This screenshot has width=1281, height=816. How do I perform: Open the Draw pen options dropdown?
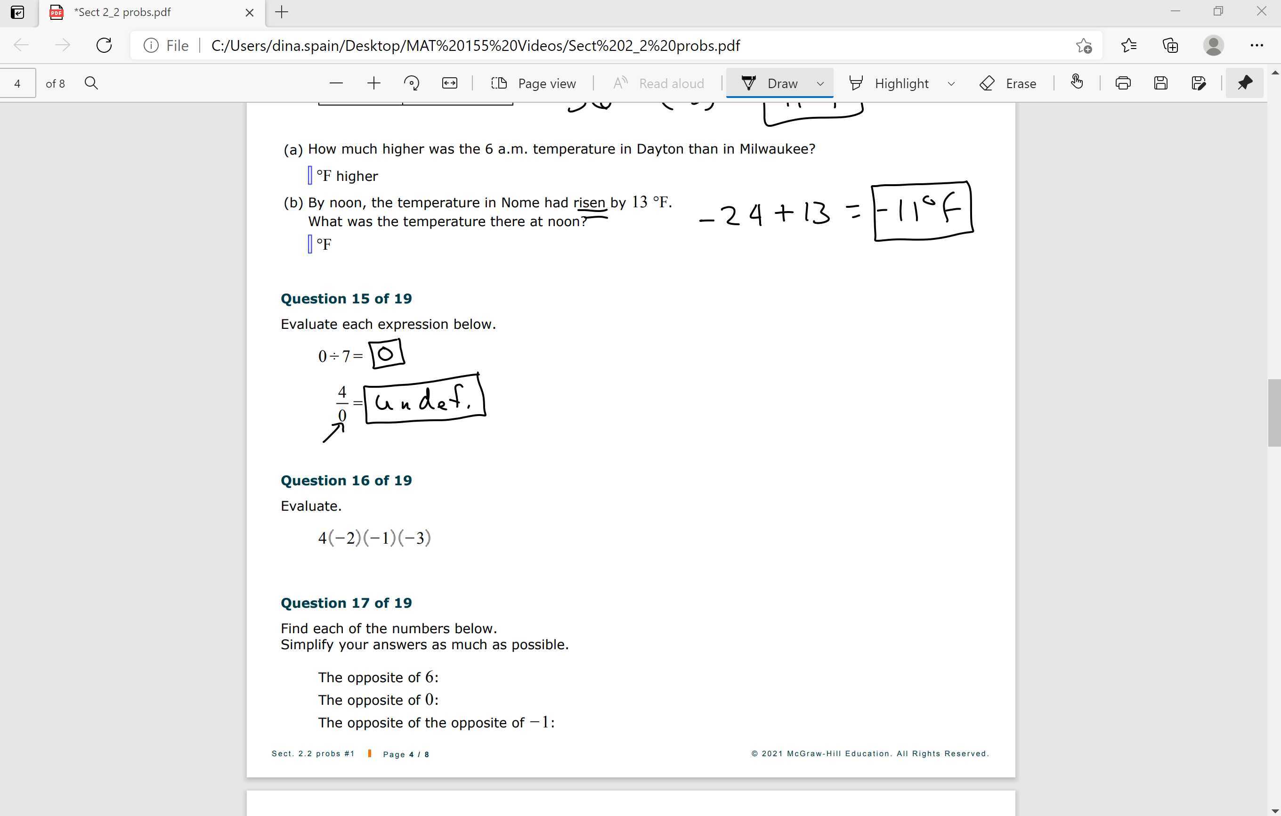(819, 83)
